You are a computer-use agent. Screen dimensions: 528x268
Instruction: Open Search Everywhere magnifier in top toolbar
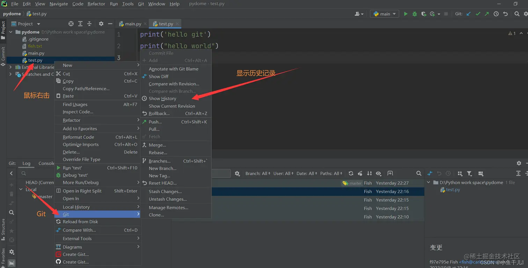tap(517, 14)
